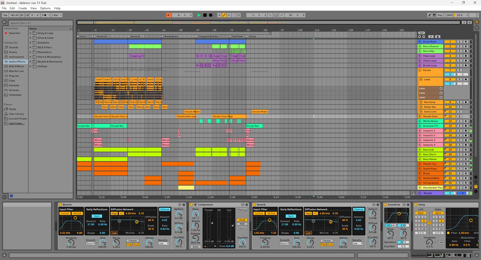Screen dimensions: 481x260
Task: Toggle Follow playback orange button
Action: (169, 15)
